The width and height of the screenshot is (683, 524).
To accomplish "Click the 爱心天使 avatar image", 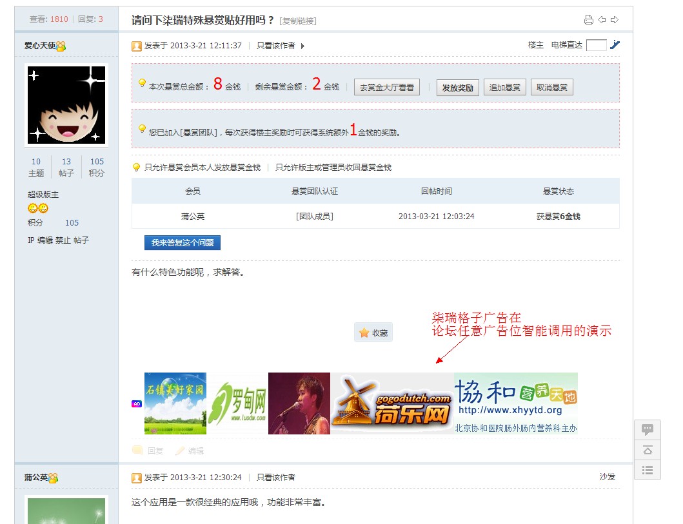I will coord(66,105).
